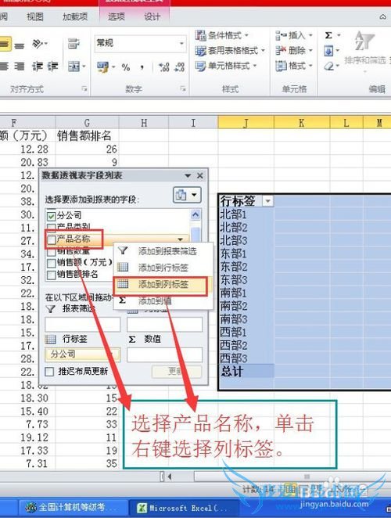
Task: Open alignment dialog launcher in 对齐方式 group
Action: pos(84,88)
